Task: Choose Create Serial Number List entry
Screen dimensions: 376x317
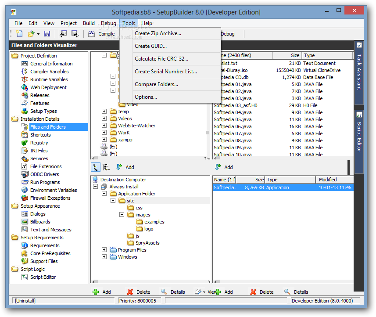Action: coord(170,72)
